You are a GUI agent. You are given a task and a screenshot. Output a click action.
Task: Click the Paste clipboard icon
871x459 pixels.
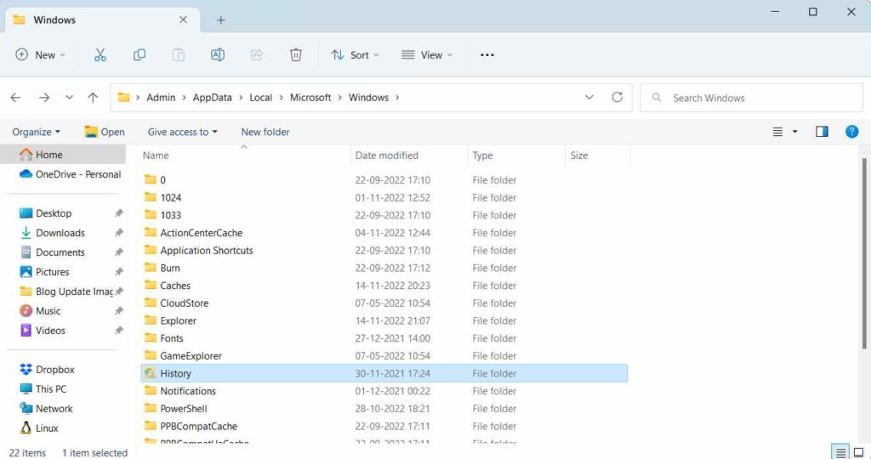click(x=179, y=54)
